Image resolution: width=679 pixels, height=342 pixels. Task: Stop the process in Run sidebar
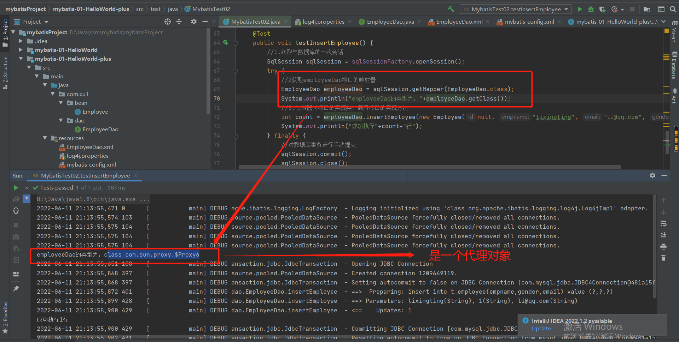click(x=16, y=225)
